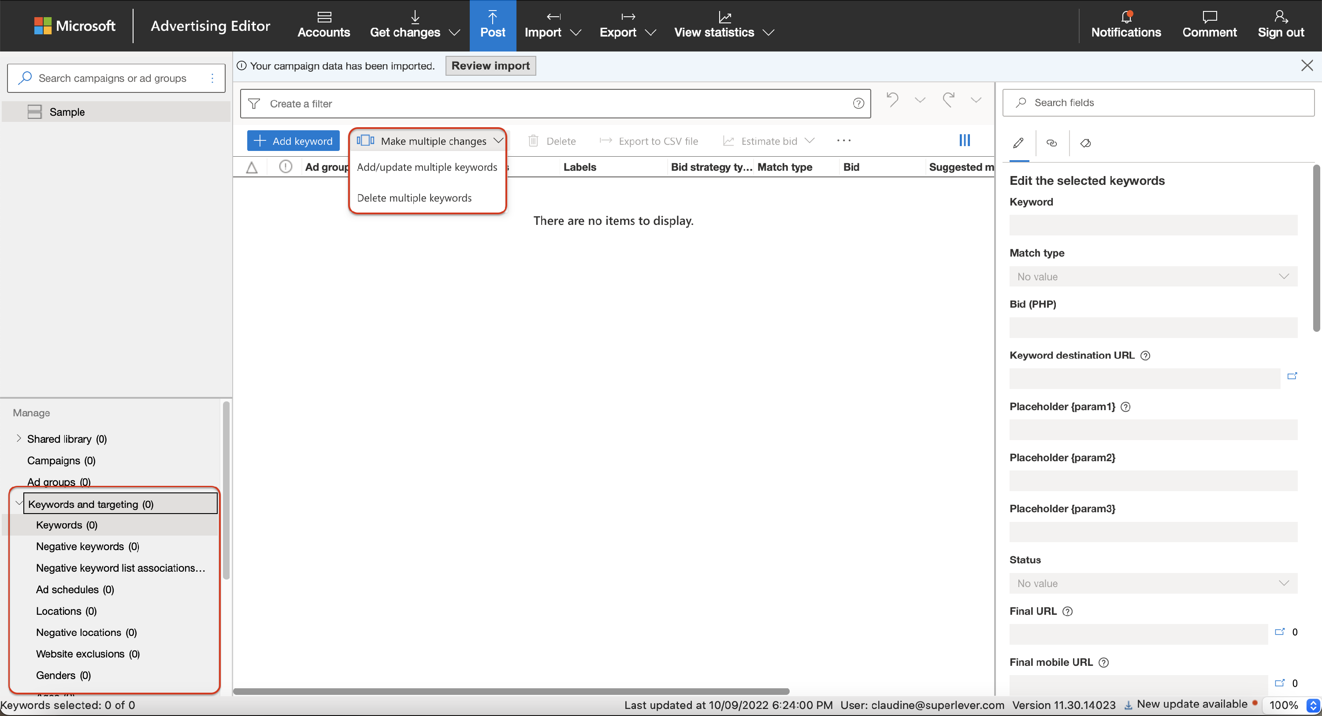Expand the Shared library tree node
The image size is (1322, 716).
[x=19, y=438]
